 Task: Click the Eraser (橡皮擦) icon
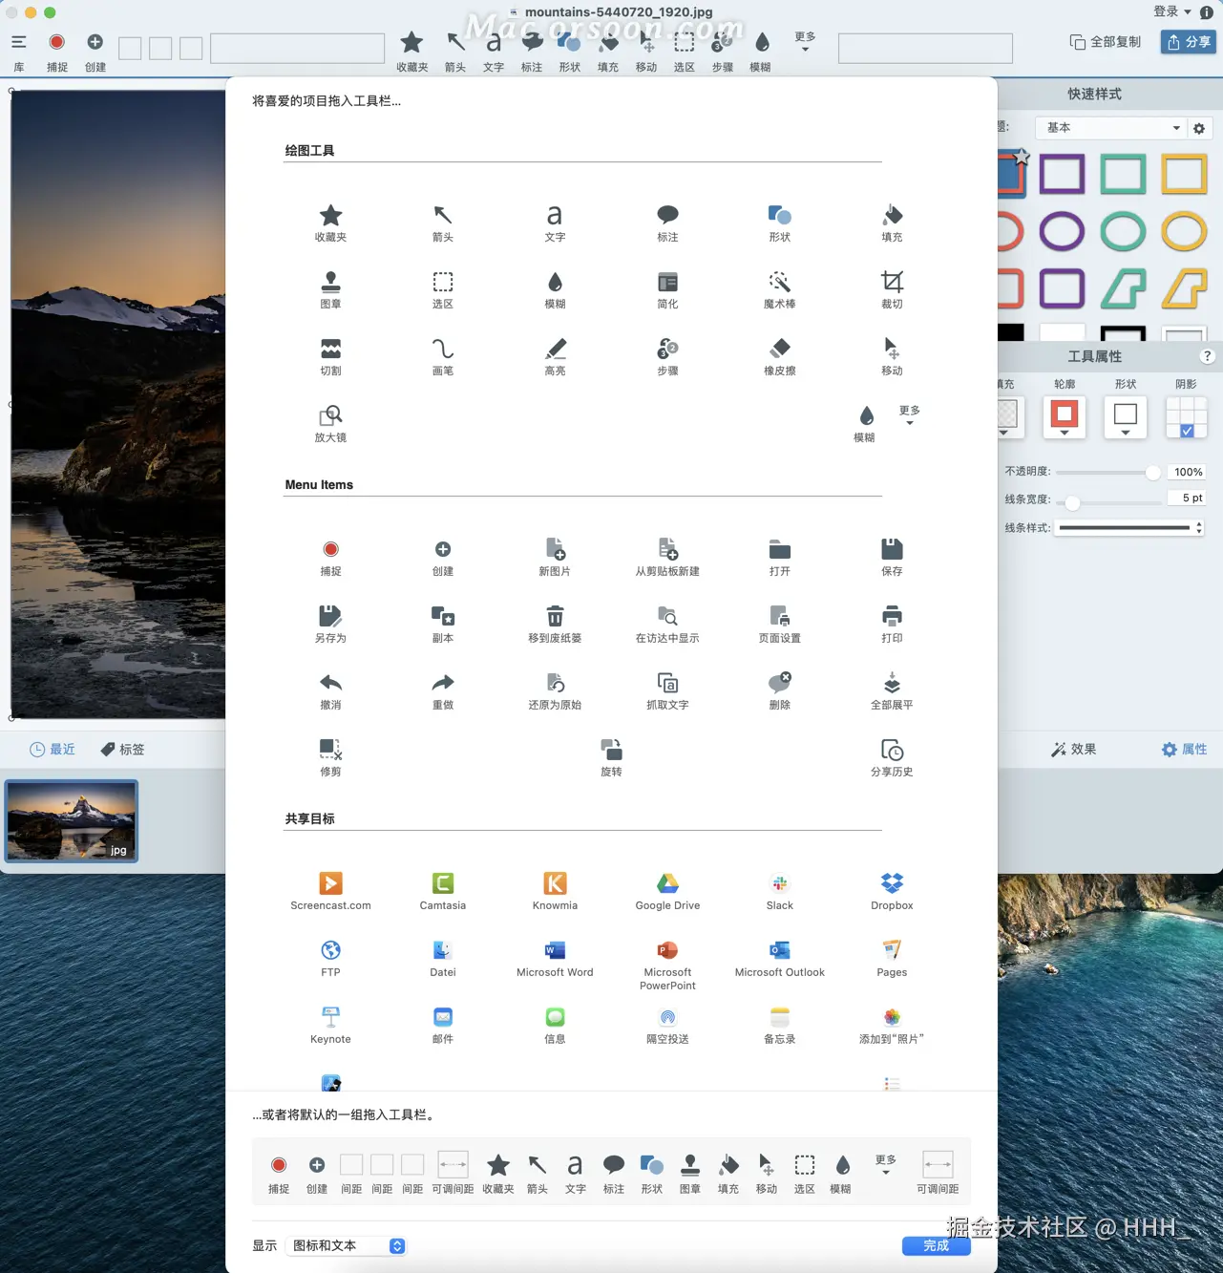[779, 350]
